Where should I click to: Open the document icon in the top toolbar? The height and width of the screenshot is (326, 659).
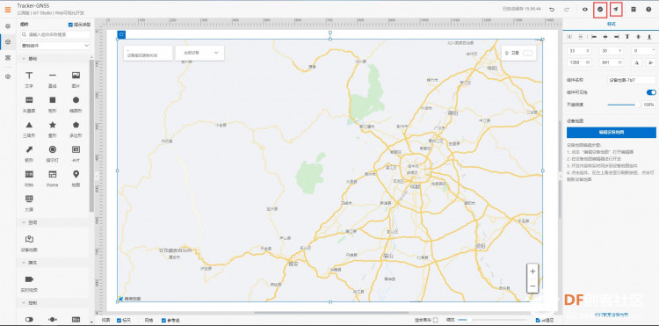pyautogui.click(x=634, y=10)
